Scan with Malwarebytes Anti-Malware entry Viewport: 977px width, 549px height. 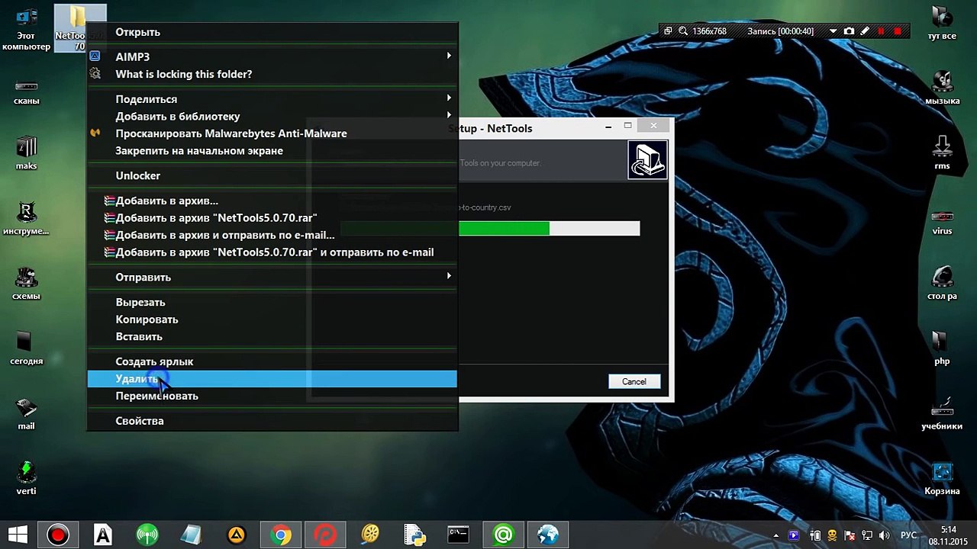click(x=272, y=133)
